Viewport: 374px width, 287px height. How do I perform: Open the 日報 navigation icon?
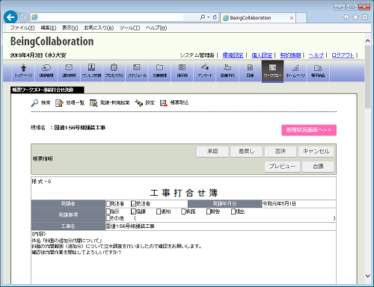[250, 71]
